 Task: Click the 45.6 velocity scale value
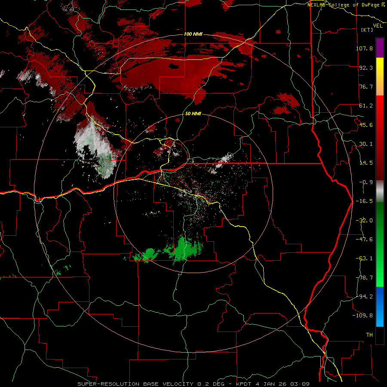(366, 125)
